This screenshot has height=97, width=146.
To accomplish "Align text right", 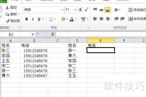I will click(x=108, y=19).
